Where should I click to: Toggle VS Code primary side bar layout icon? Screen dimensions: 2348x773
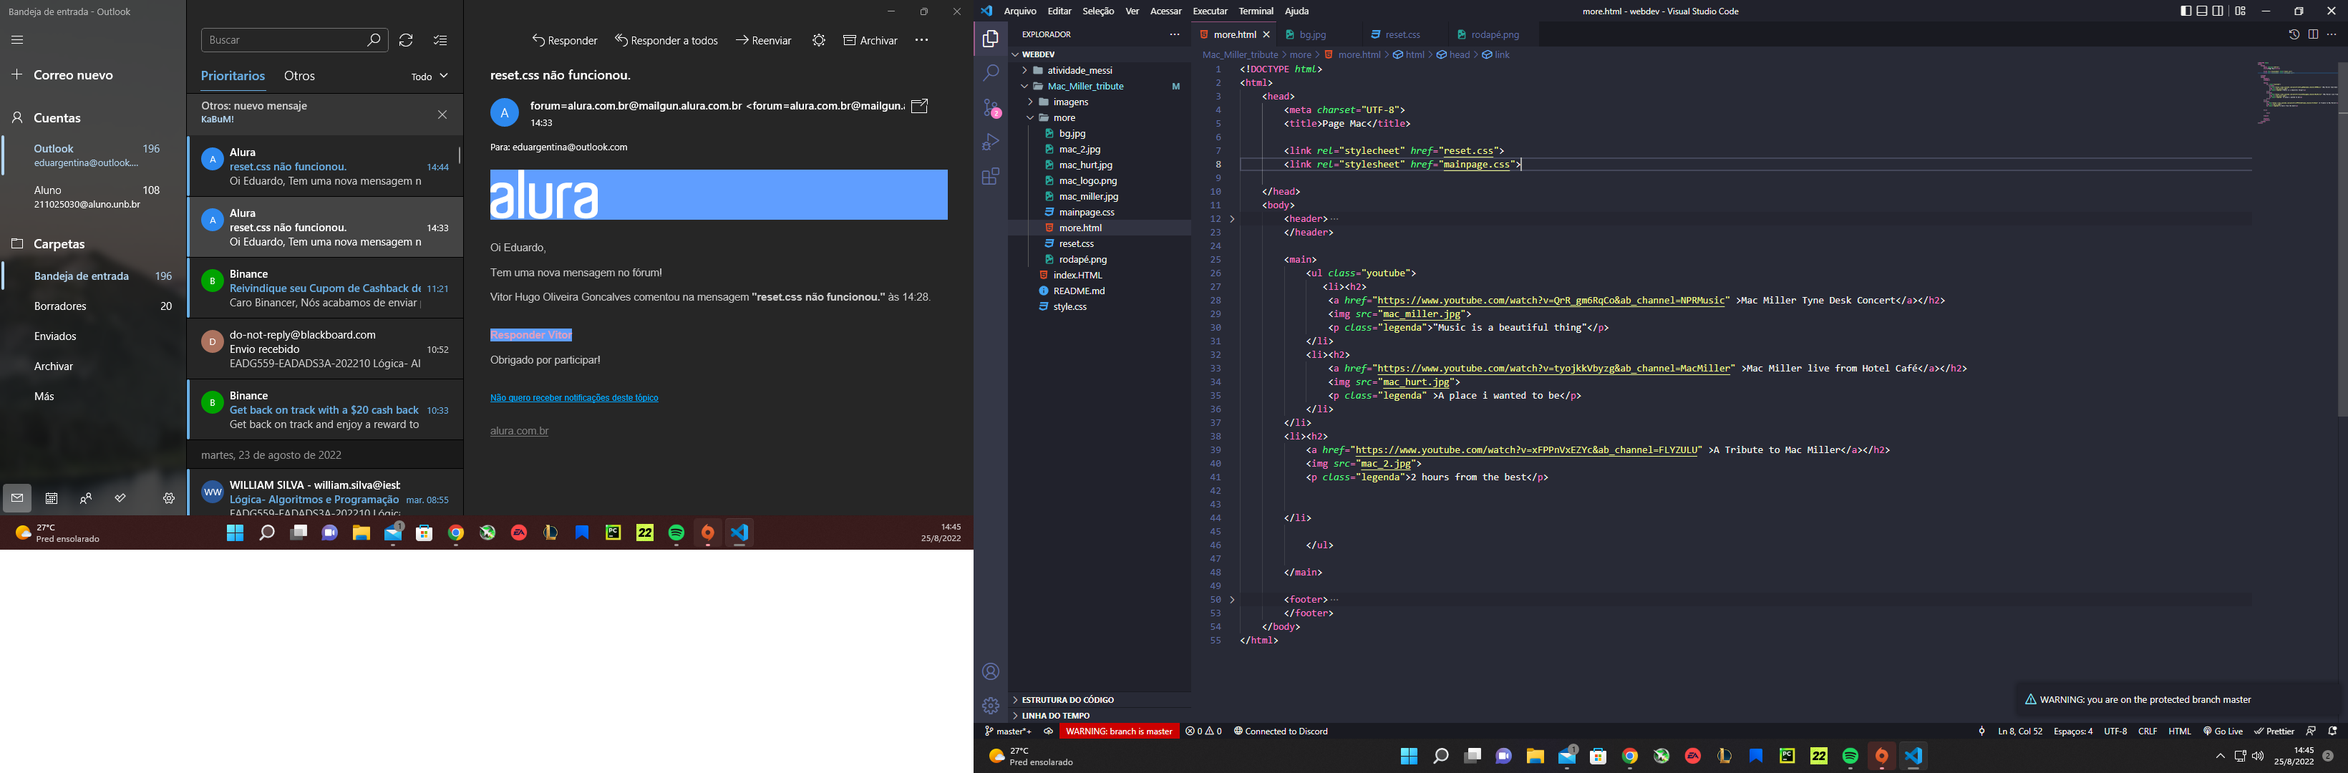2186,11
